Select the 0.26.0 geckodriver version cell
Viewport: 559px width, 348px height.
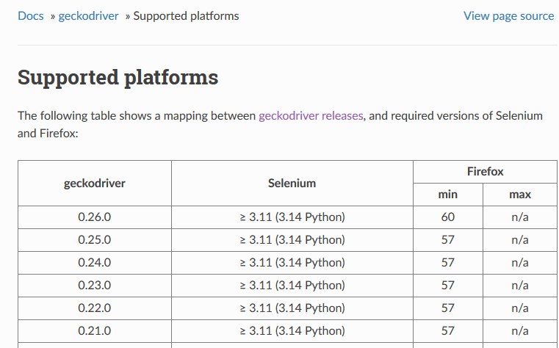(95, 217)
